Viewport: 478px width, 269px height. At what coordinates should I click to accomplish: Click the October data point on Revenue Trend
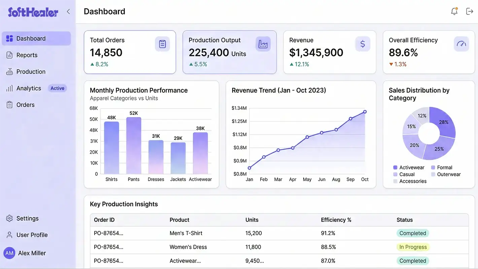[365, 111]
